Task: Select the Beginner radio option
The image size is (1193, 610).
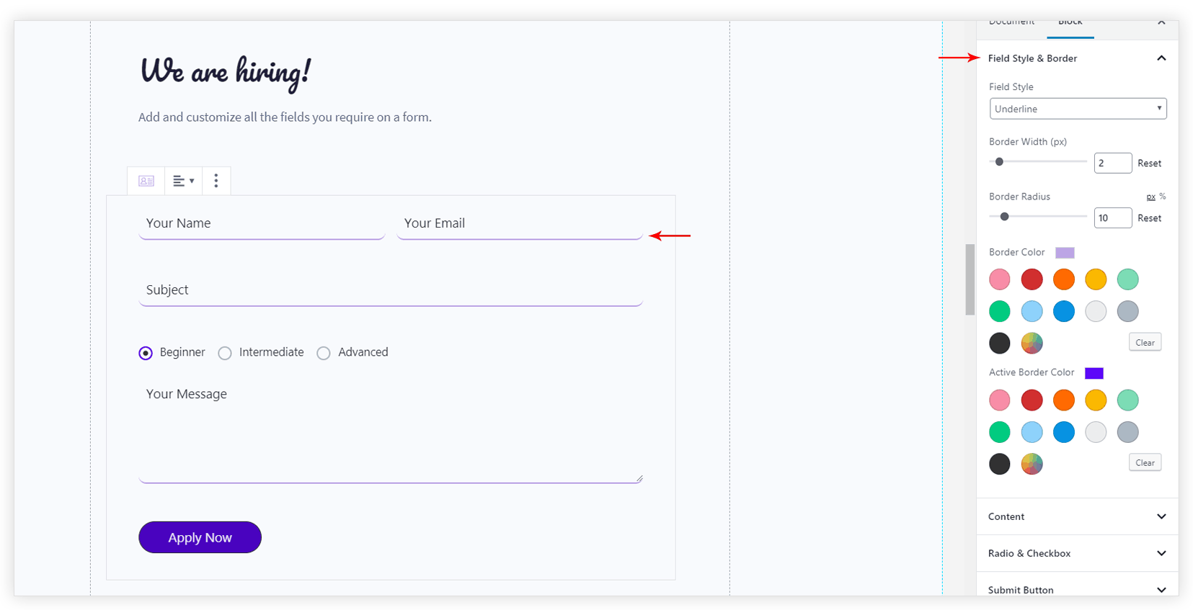Action: [146, 353]
